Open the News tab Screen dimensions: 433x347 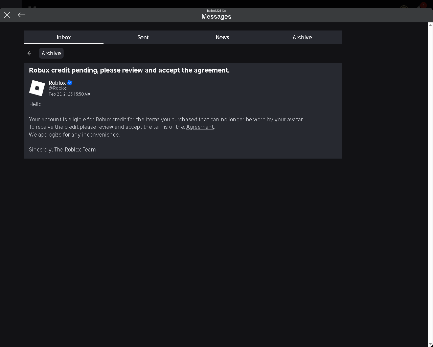223,37
